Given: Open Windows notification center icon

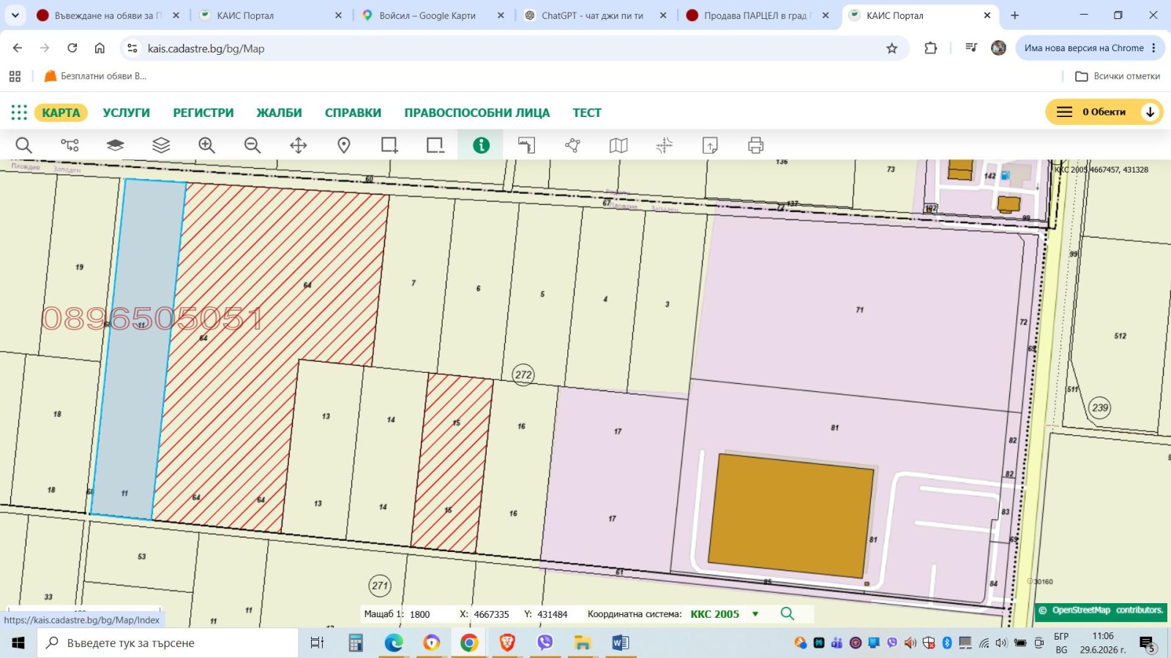Looking at the screenshot, I should tap(1147, 643).
